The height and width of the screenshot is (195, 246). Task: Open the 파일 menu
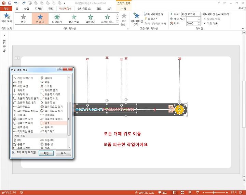[6, 9]
